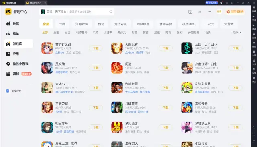Image resolution: width=257 pixels, height=147 pixels.
Task: Open the 问道 game icon thumbnail
Action: click(117, 68)
